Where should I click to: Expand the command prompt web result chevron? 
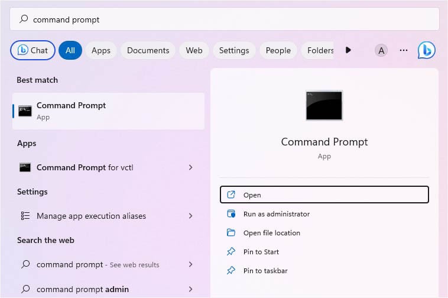pyautogui.click(x=190, y=264)
